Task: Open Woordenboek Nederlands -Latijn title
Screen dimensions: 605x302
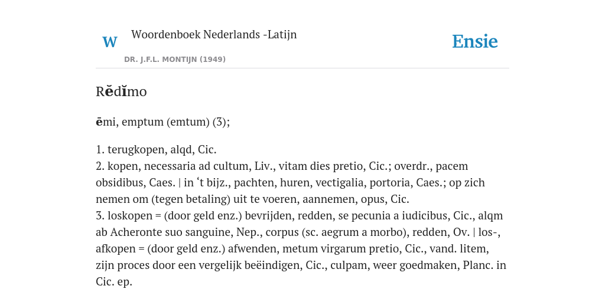Action: [x=214, y=34]
